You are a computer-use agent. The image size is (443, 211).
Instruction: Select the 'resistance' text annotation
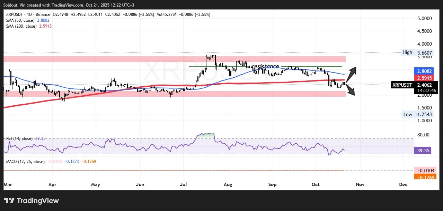click(x=265, y=66)
